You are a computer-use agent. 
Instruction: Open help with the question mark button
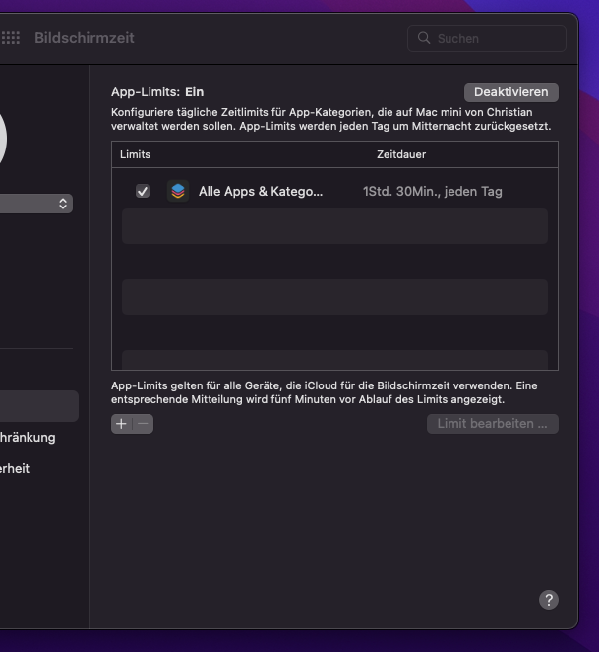pyautogui.click(x=549, y=600)
